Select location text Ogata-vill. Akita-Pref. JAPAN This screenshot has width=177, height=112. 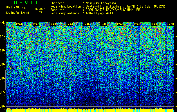point(110,6)
